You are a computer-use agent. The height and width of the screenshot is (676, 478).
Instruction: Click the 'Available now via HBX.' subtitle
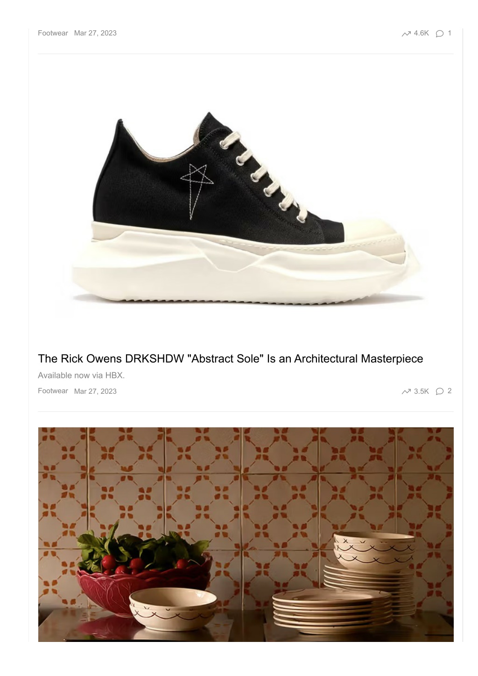[81, 375]
